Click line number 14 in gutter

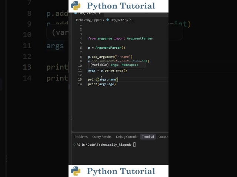(x=80, y=84)
